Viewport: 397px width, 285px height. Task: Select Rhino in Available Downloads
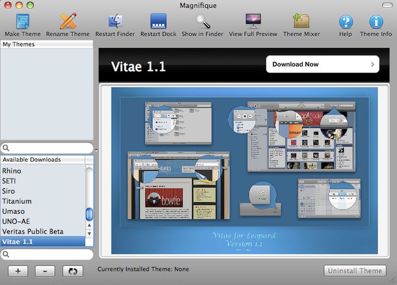pos(43,171)
